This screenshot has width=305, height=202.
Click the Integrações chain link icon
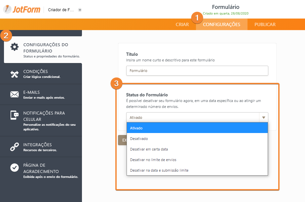[15, 147]
